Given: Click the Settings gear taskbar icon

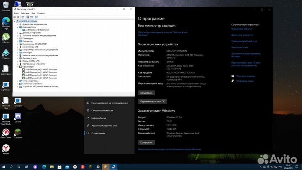Looking at the screenshot, I should point(98,167).
